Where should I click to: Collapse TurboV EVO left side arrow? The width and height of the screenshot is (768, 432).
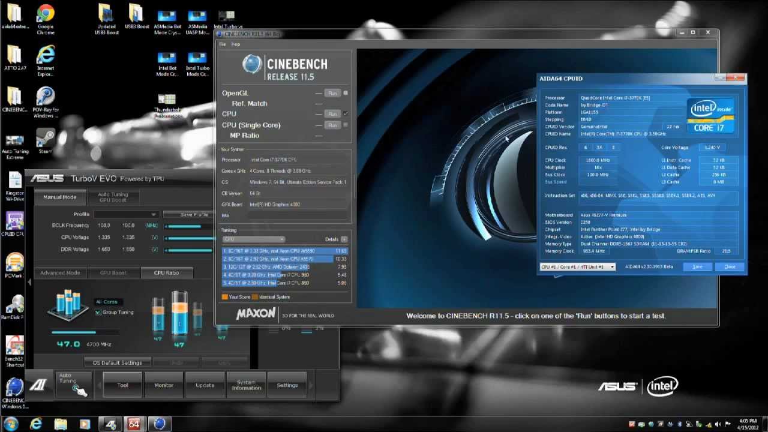pyautogui.click(x=29, y=282)
